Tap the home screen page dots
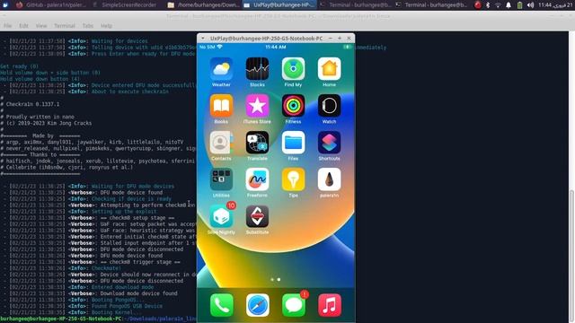575x323 pixels. pos(276,279)
